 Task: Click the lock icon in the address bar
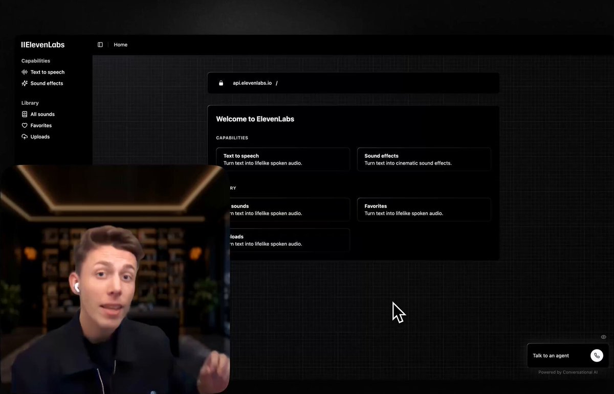coord(221,83)
